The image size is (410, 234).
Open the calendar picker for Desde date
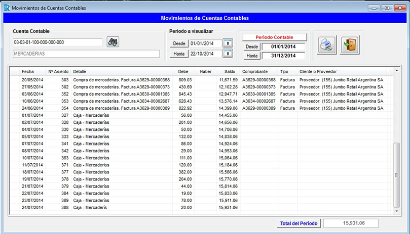click(x=228, y=43)
